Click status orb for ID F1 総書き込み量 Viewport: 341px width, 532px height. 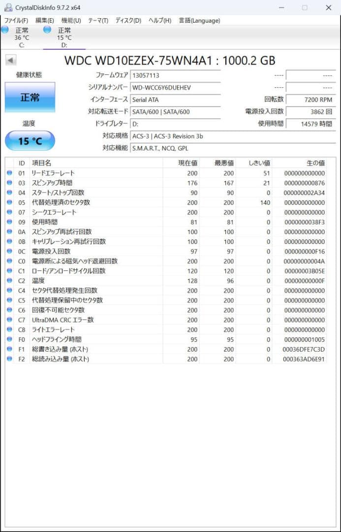(9, 349)
